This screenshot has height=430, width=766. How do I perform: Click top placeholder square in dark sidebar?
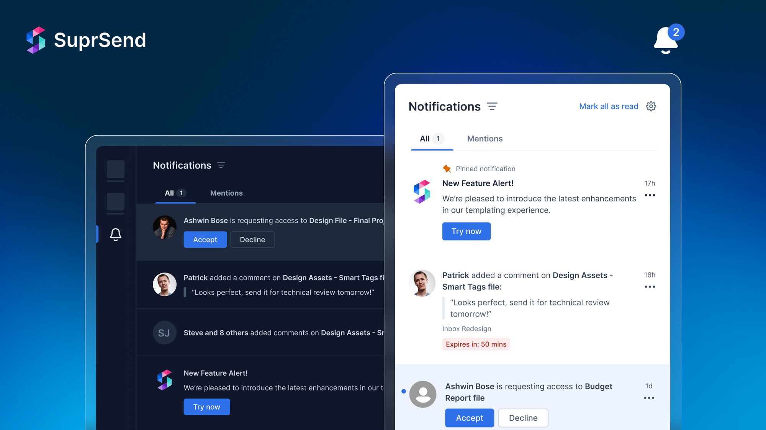point(115,169)
